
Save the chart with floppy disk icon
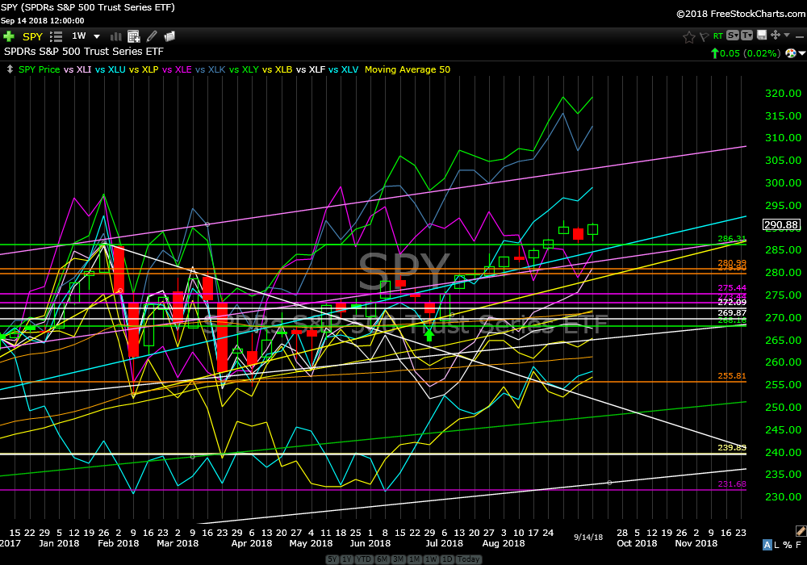[x=761, y=36]
